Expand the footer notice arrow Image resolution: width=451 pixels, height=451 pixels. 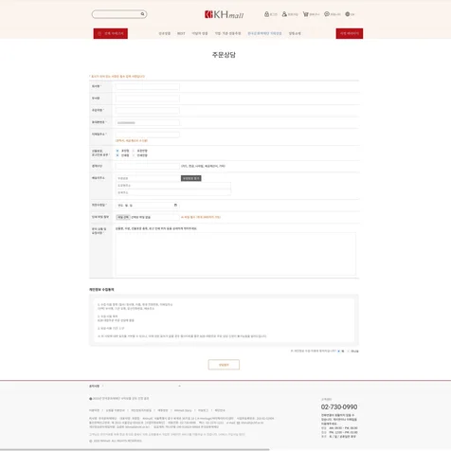pos(179,386)
